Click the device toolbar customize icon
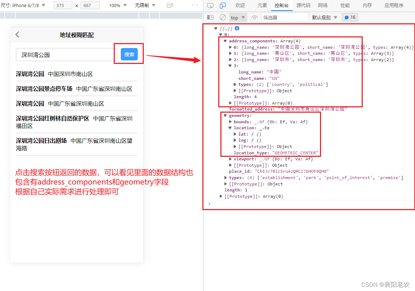This screenshot has height=291, width=415. click(195, 5)
